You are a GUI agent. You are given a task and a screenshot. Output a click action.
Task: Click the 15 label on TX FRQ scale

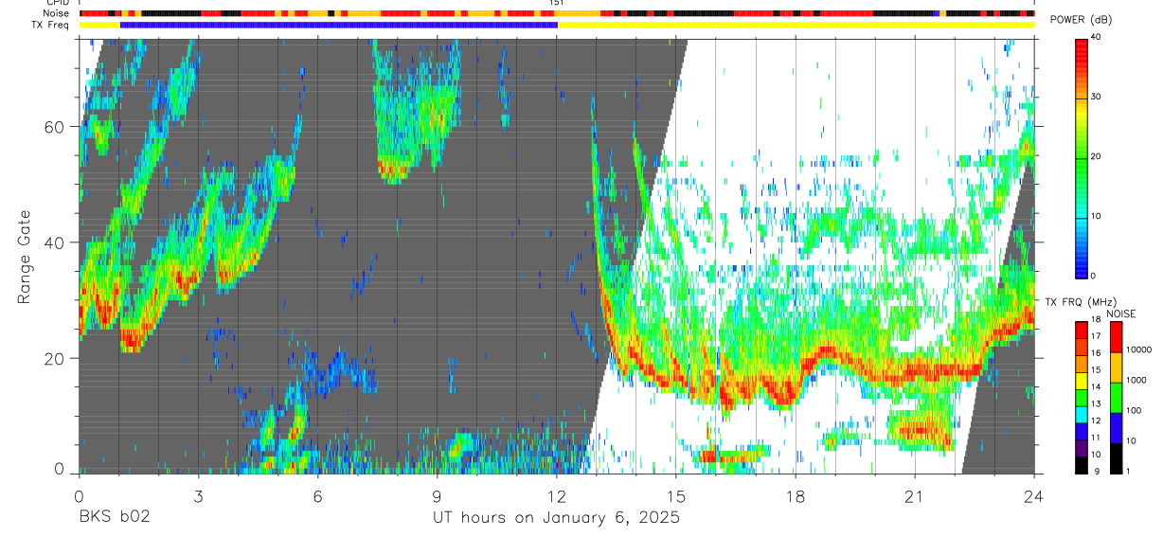tap(1096, 370)
